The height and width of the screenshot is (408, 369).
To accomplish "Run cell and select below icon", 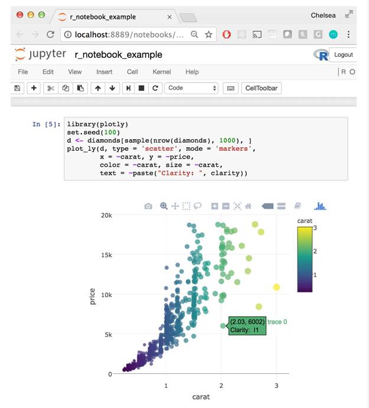I will tap(129, 88).
